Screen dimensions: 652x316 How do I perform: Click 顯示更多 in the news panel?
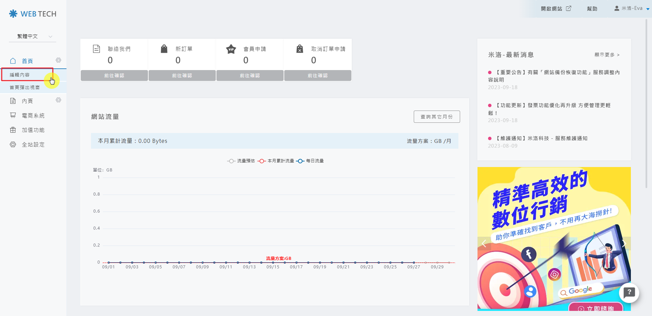607,55
